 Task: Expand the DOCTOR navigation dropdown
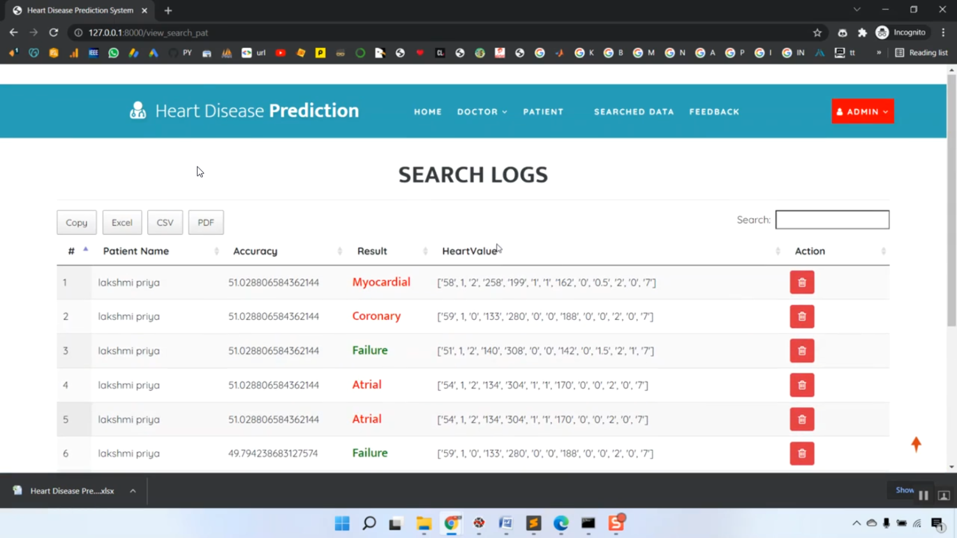pyautogui.click(x=482, y=112)
